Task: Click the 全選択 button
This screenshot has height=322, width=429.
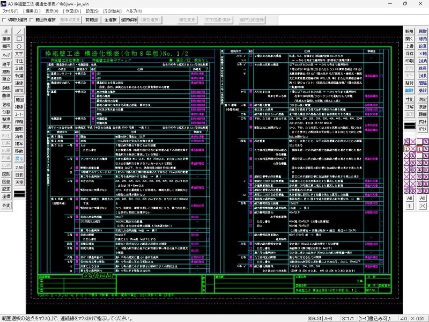Action: (x=110, y=20)
